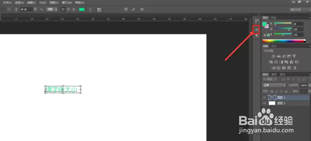311x141 pixels.
Task: Hide the 图层 0 layer eye icon
Action: click(x=264, y=103)
